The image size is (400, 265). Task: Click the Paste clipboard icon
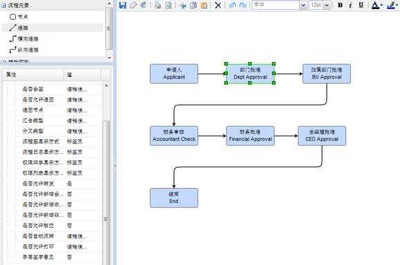pos(204,5)
